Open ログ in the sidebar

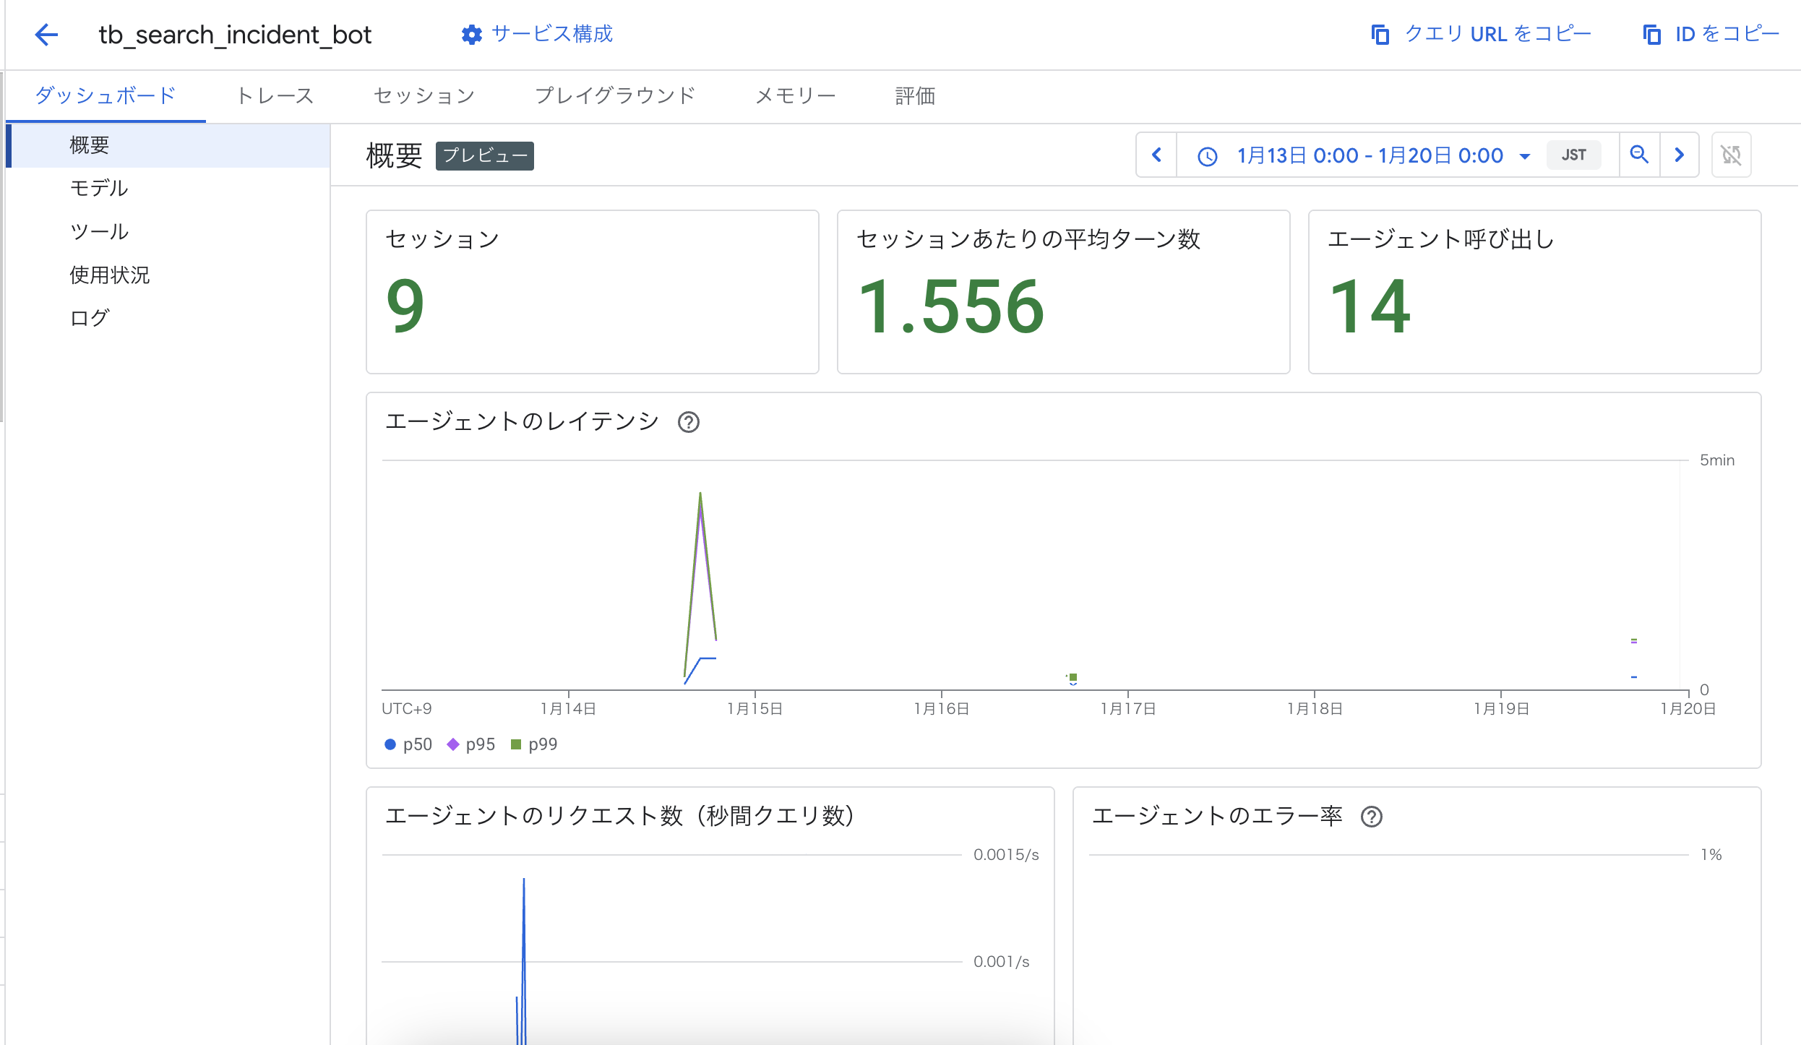click(168, 318)
